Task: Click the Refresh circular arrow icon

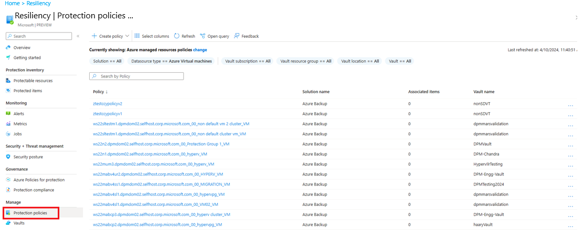Action: click(x=176, y=36)
